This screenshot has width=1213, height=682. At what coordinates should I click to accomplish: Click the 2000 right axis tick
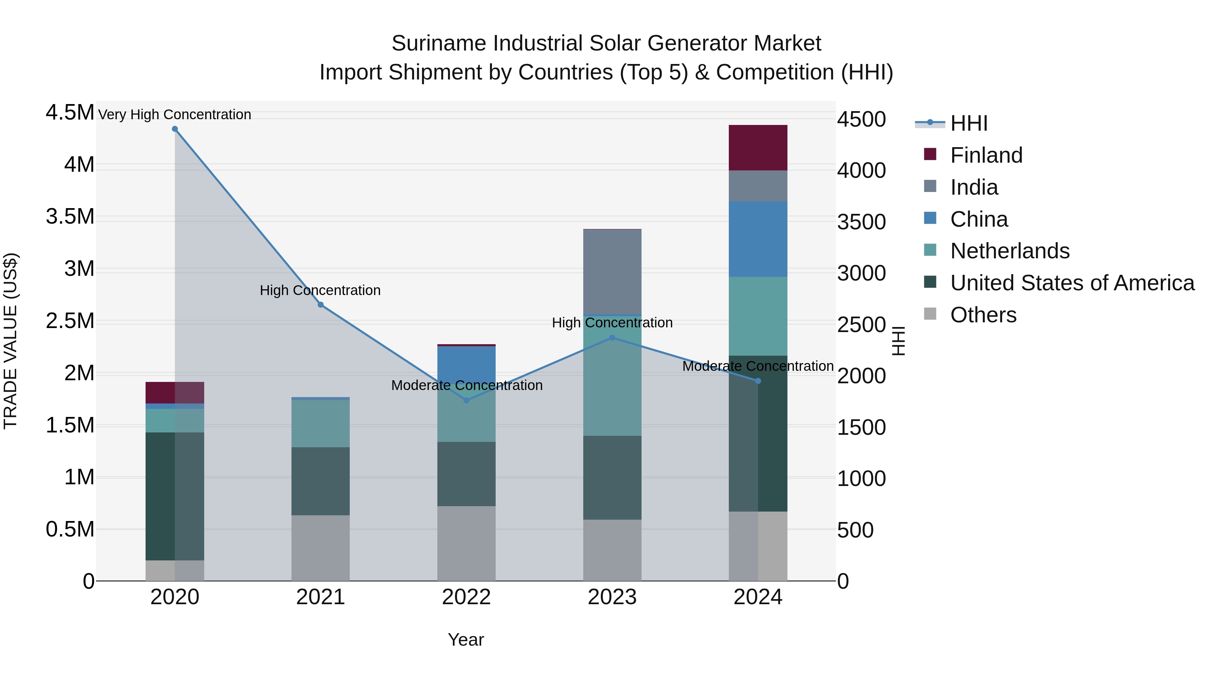[861, 376]
